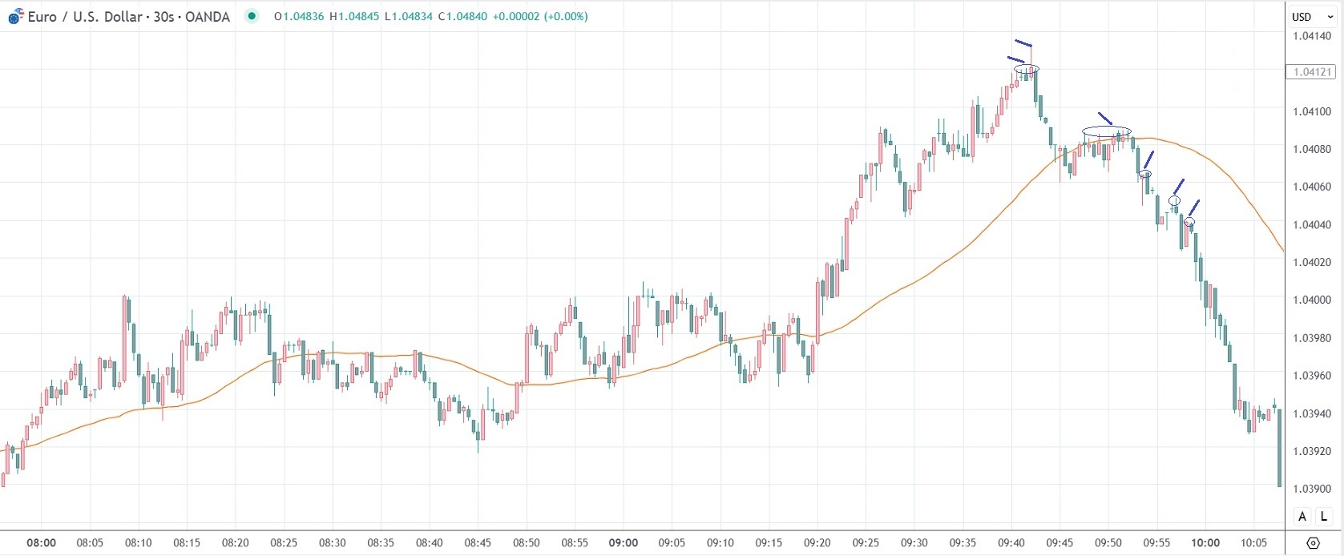This screenshot has height=556, width=1344.
Task: Click the 08:45 time axis label
Action: pyautogui.click(x=478, y=542)
